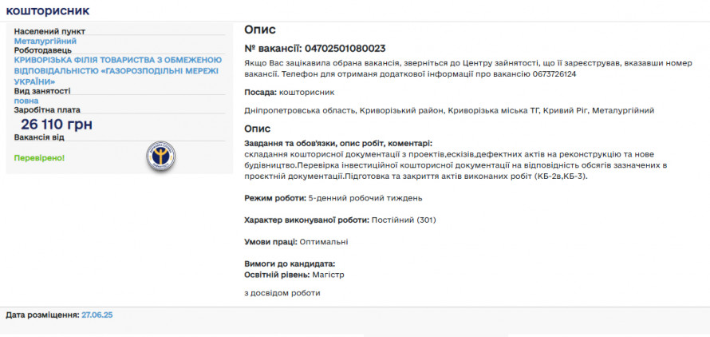Screen dimensions: 710x337
Task: Click the Режим роботи 5-денний line
Action: pyautogui.click(x=333, y=197)
